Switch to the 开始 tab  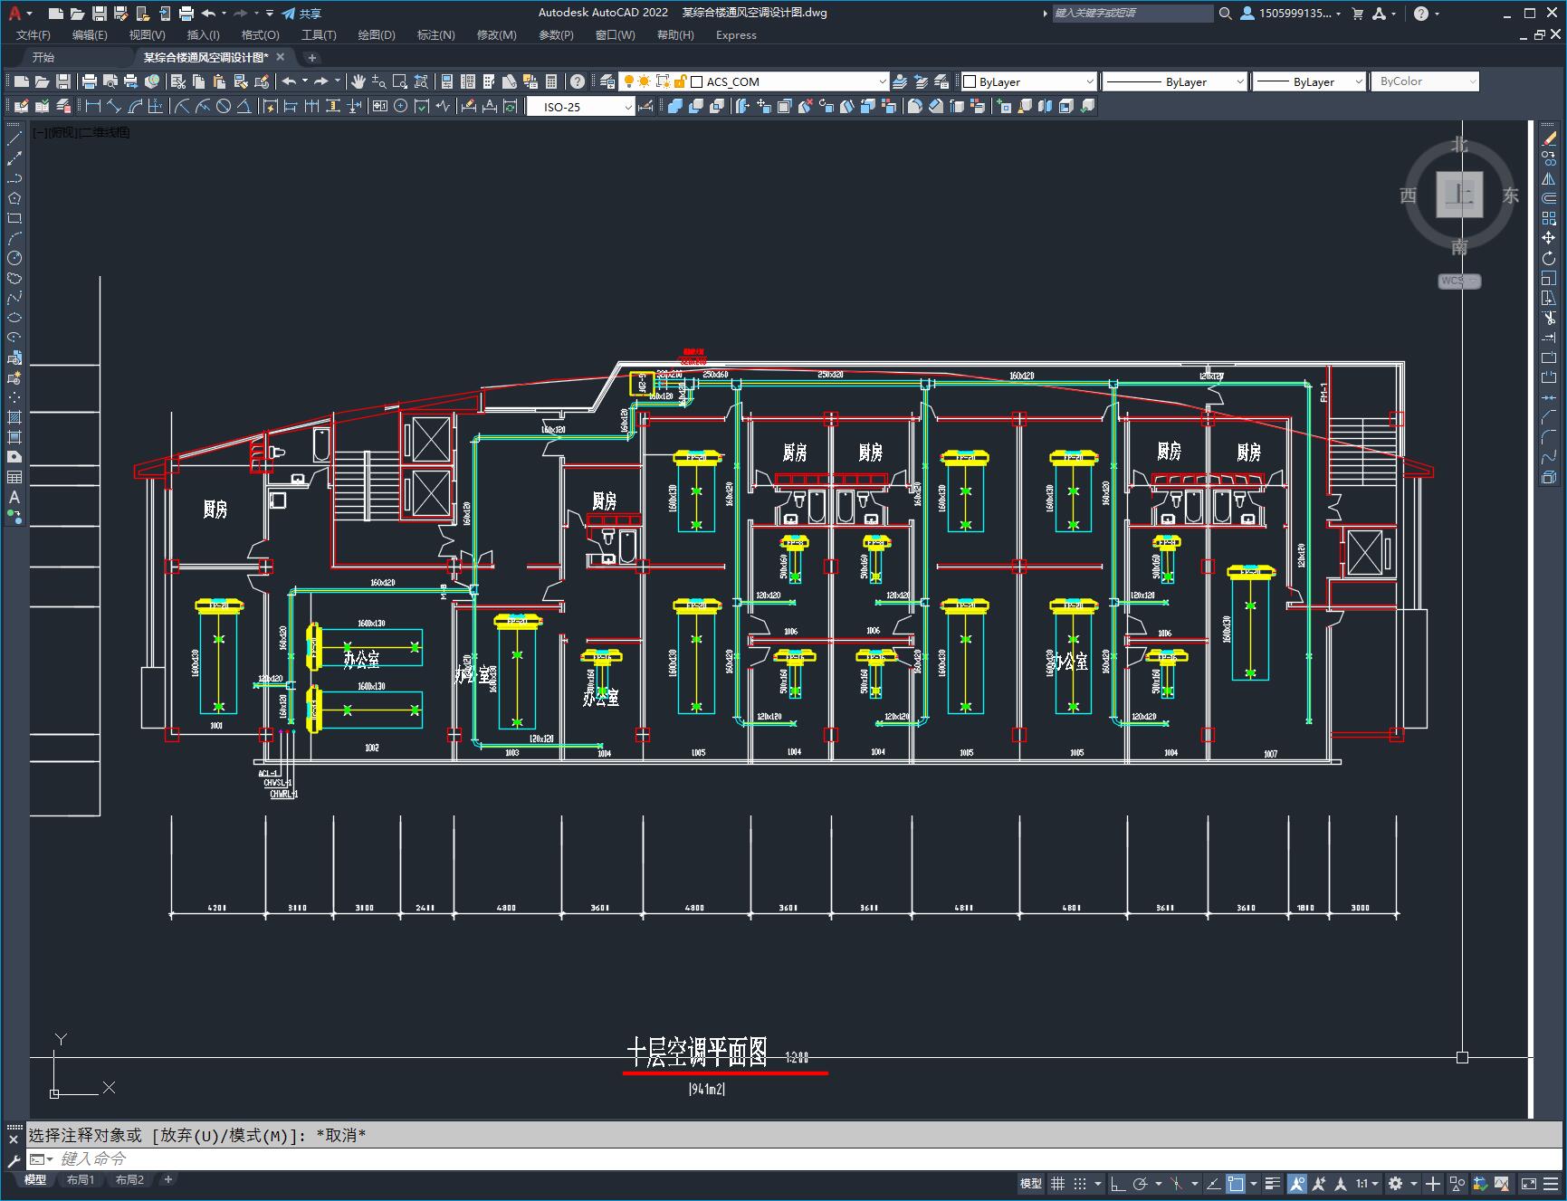pyautogui.click(x=43, y=57)
